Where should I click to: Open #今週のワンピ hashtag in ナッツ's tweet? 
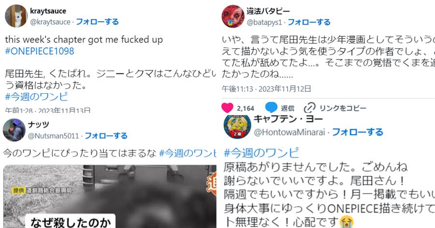click(x=188, y=153)
